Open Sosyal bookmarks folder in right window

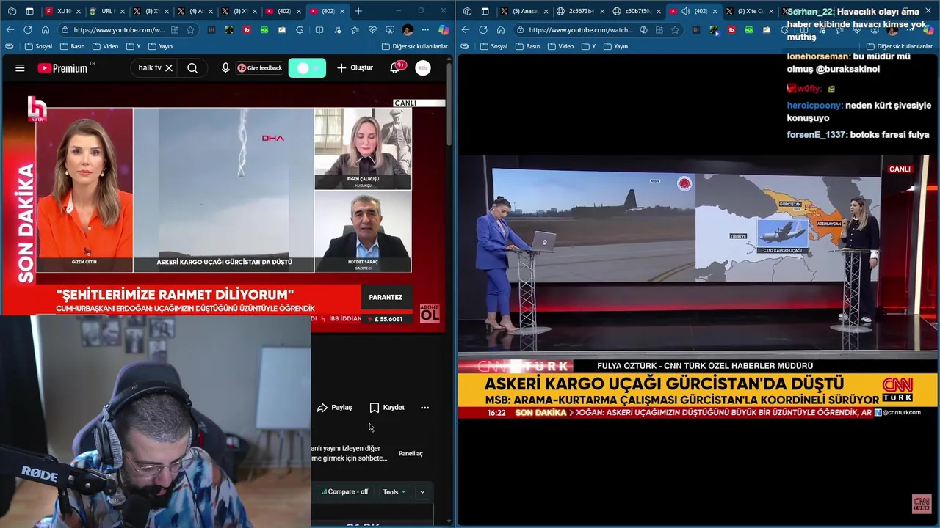click(x=493, y=46)
